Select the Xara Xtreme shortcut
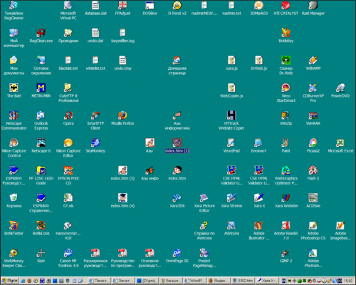This screenshot has width=356, height=285. [231, 197]
